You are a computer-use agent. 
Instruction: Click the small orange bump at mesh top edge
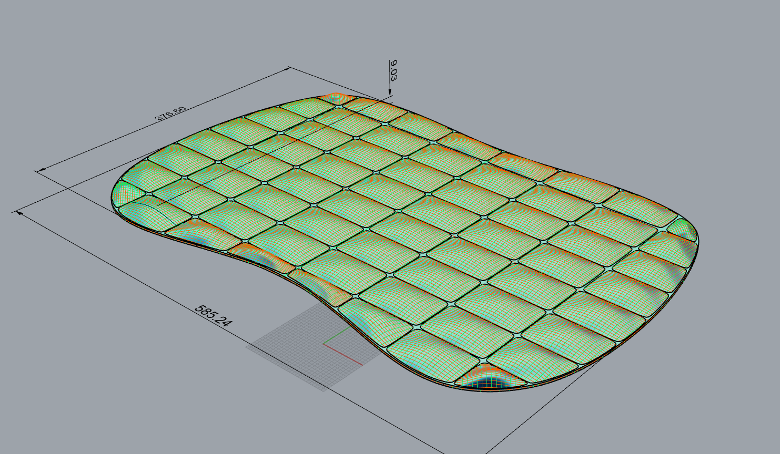(335, 98)
